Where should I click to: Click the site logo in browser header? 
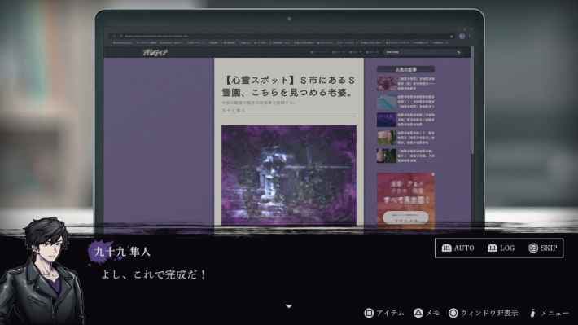pos(155,52)
